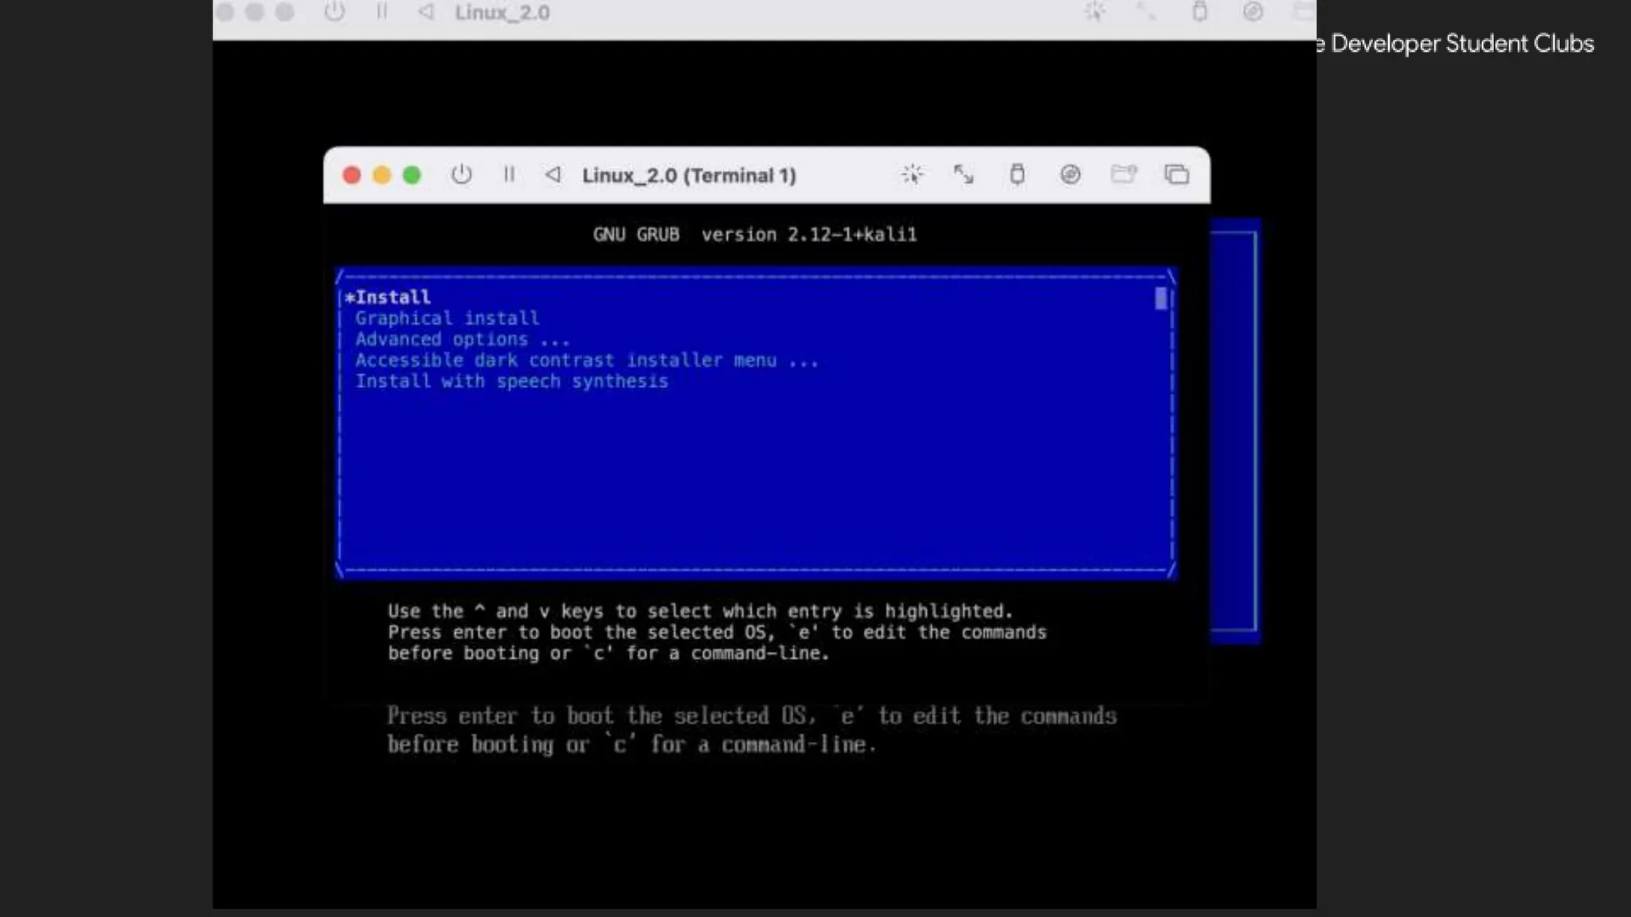This screenshot has width=1631, height=917.
Task: Click the background window's pause icon
Action: pyautogui.click(x=382, y=12)
